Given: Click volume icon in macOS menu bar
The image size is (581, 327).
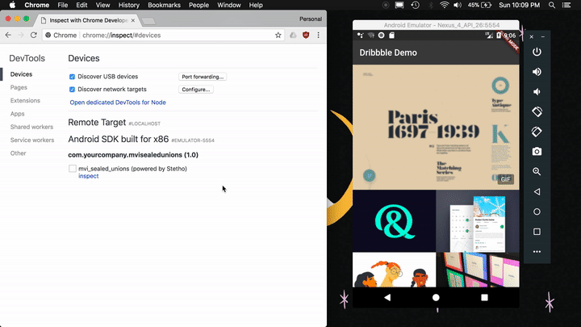Looking at the screenshot, I should pyautogui.click(x=458, y=5).
